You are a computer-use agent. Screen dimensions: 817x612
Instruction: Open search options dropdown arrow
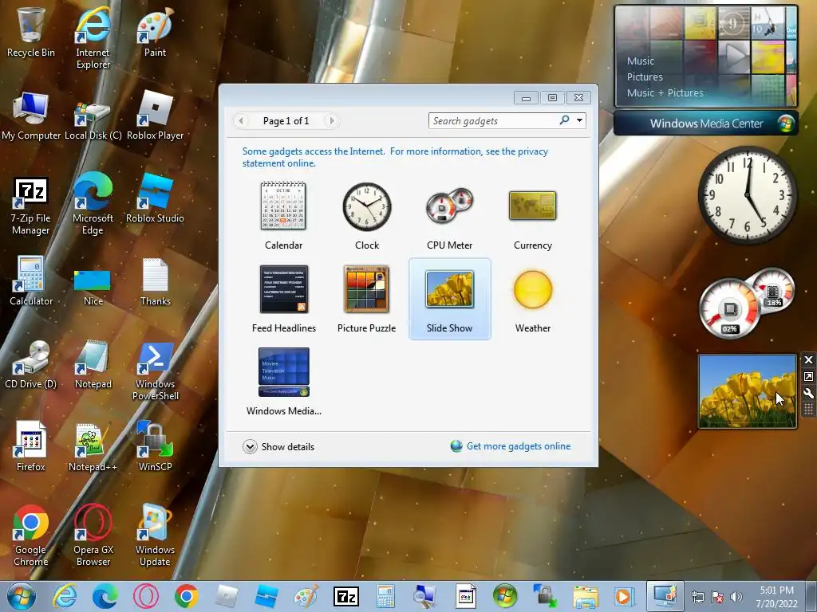click(x=579, y=121)
